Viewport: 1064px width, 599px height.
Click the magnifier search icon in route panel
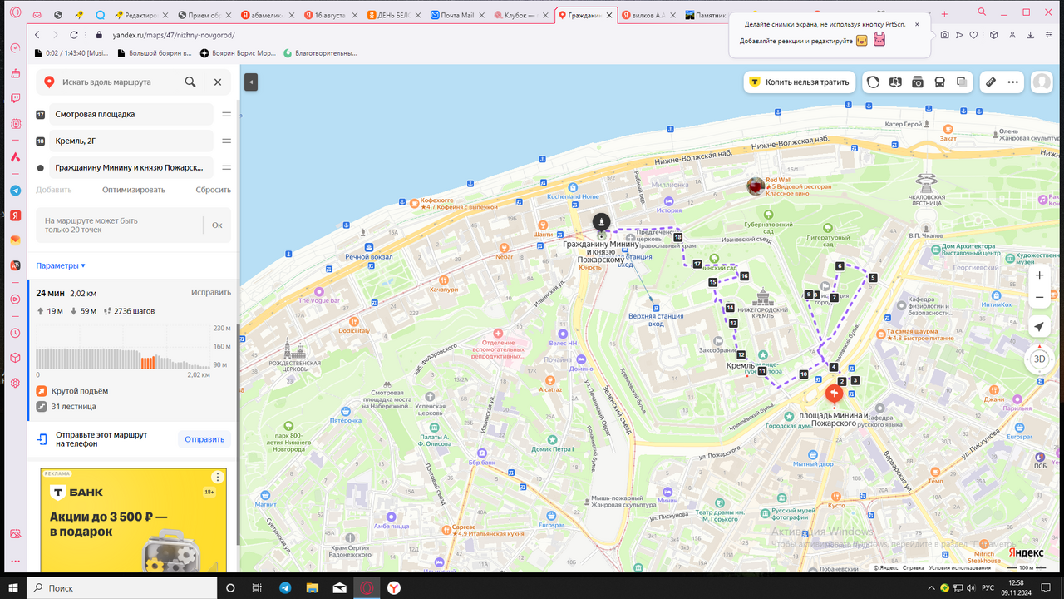[190, 82]
